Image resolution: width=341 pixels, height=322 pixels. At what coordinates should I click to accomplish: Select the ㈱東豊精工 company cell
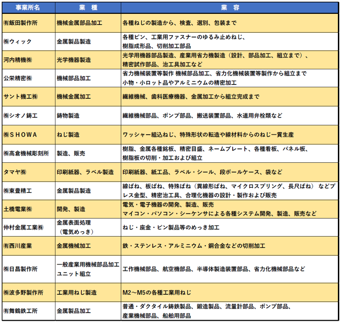[x=29, y=191]
